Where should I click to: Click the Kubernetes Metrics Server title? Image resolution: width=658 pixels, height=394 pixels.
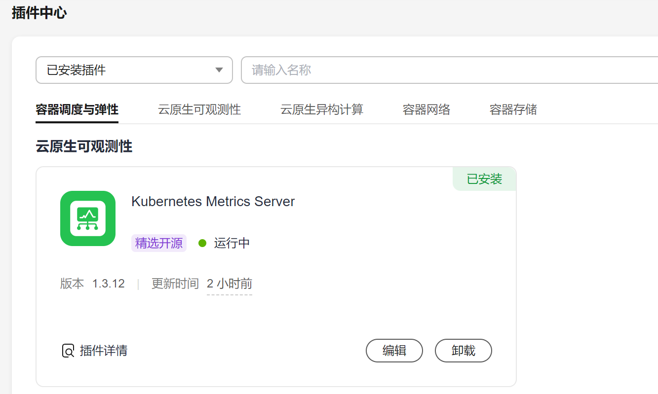coord(213,202)
